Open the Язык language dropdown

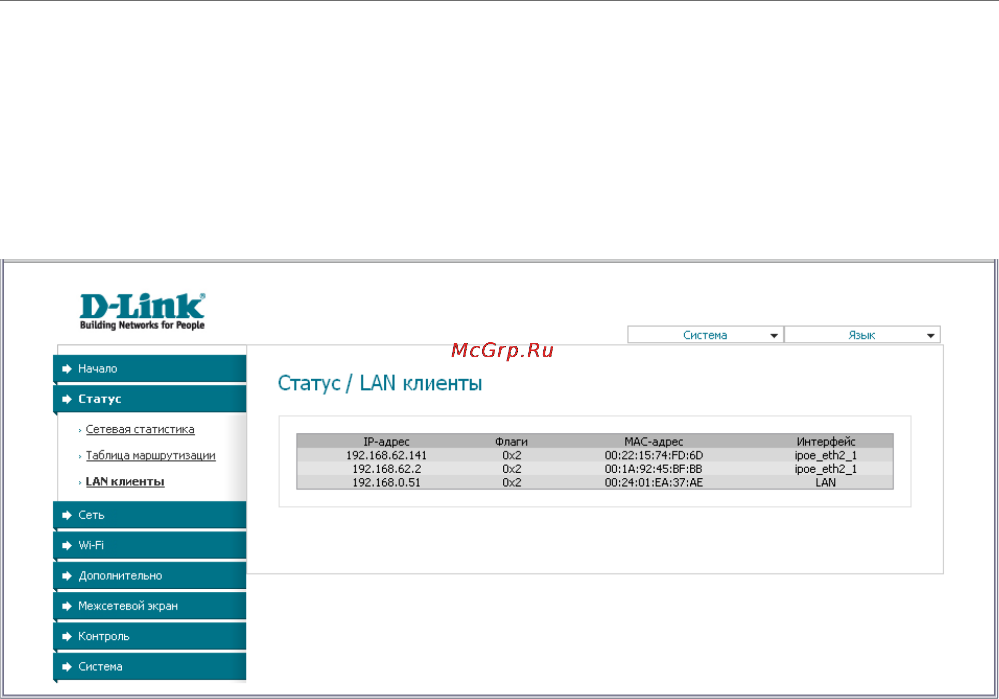pos(862,335)
